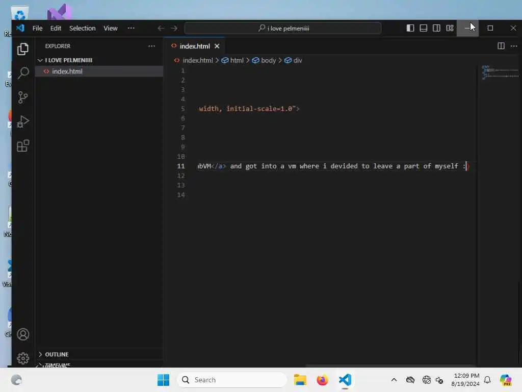The image size is (522, 392).
Task: Open the Recycle Bin desktop icon
Action: (19, 13)
